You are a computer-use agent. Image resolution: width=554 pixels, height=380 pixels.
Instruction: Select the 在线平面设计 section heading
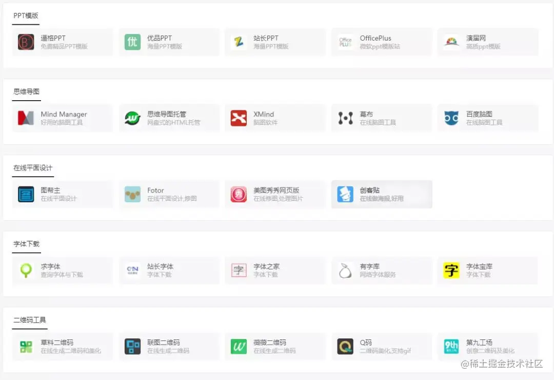[33, 168]
